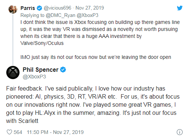Visit the @XboxP3 handle below Phil Spencer
This screenshot has width=190, height=138.
[x=34, y=77]
